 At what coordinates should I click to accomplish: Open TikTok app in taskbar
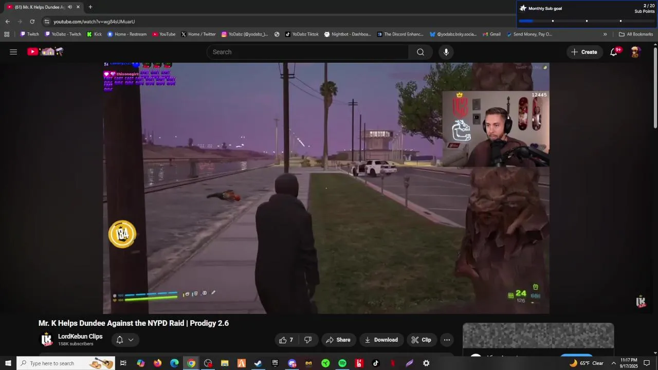(376, 363)
